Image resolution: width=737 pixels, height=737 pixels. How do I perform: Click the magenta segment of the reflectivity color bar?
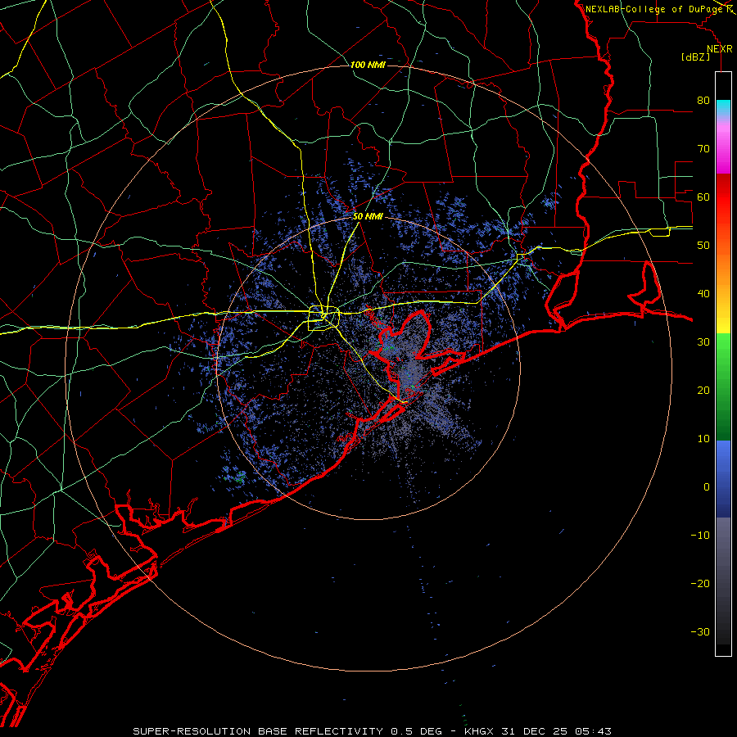pyautogui.click(x=723, y=151)
